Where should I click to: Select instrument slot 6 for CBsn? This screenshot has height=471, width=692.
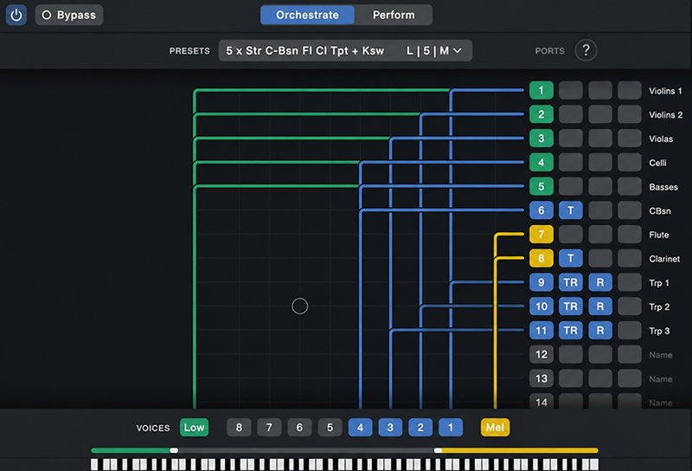[541, 210]
